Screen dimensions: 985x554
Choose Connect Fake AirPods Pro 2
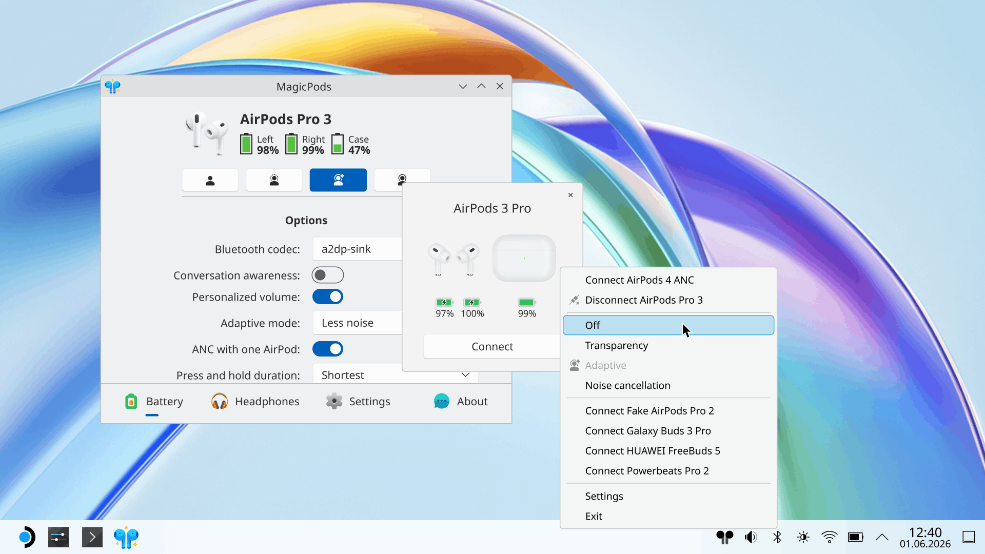coord(668,411)
